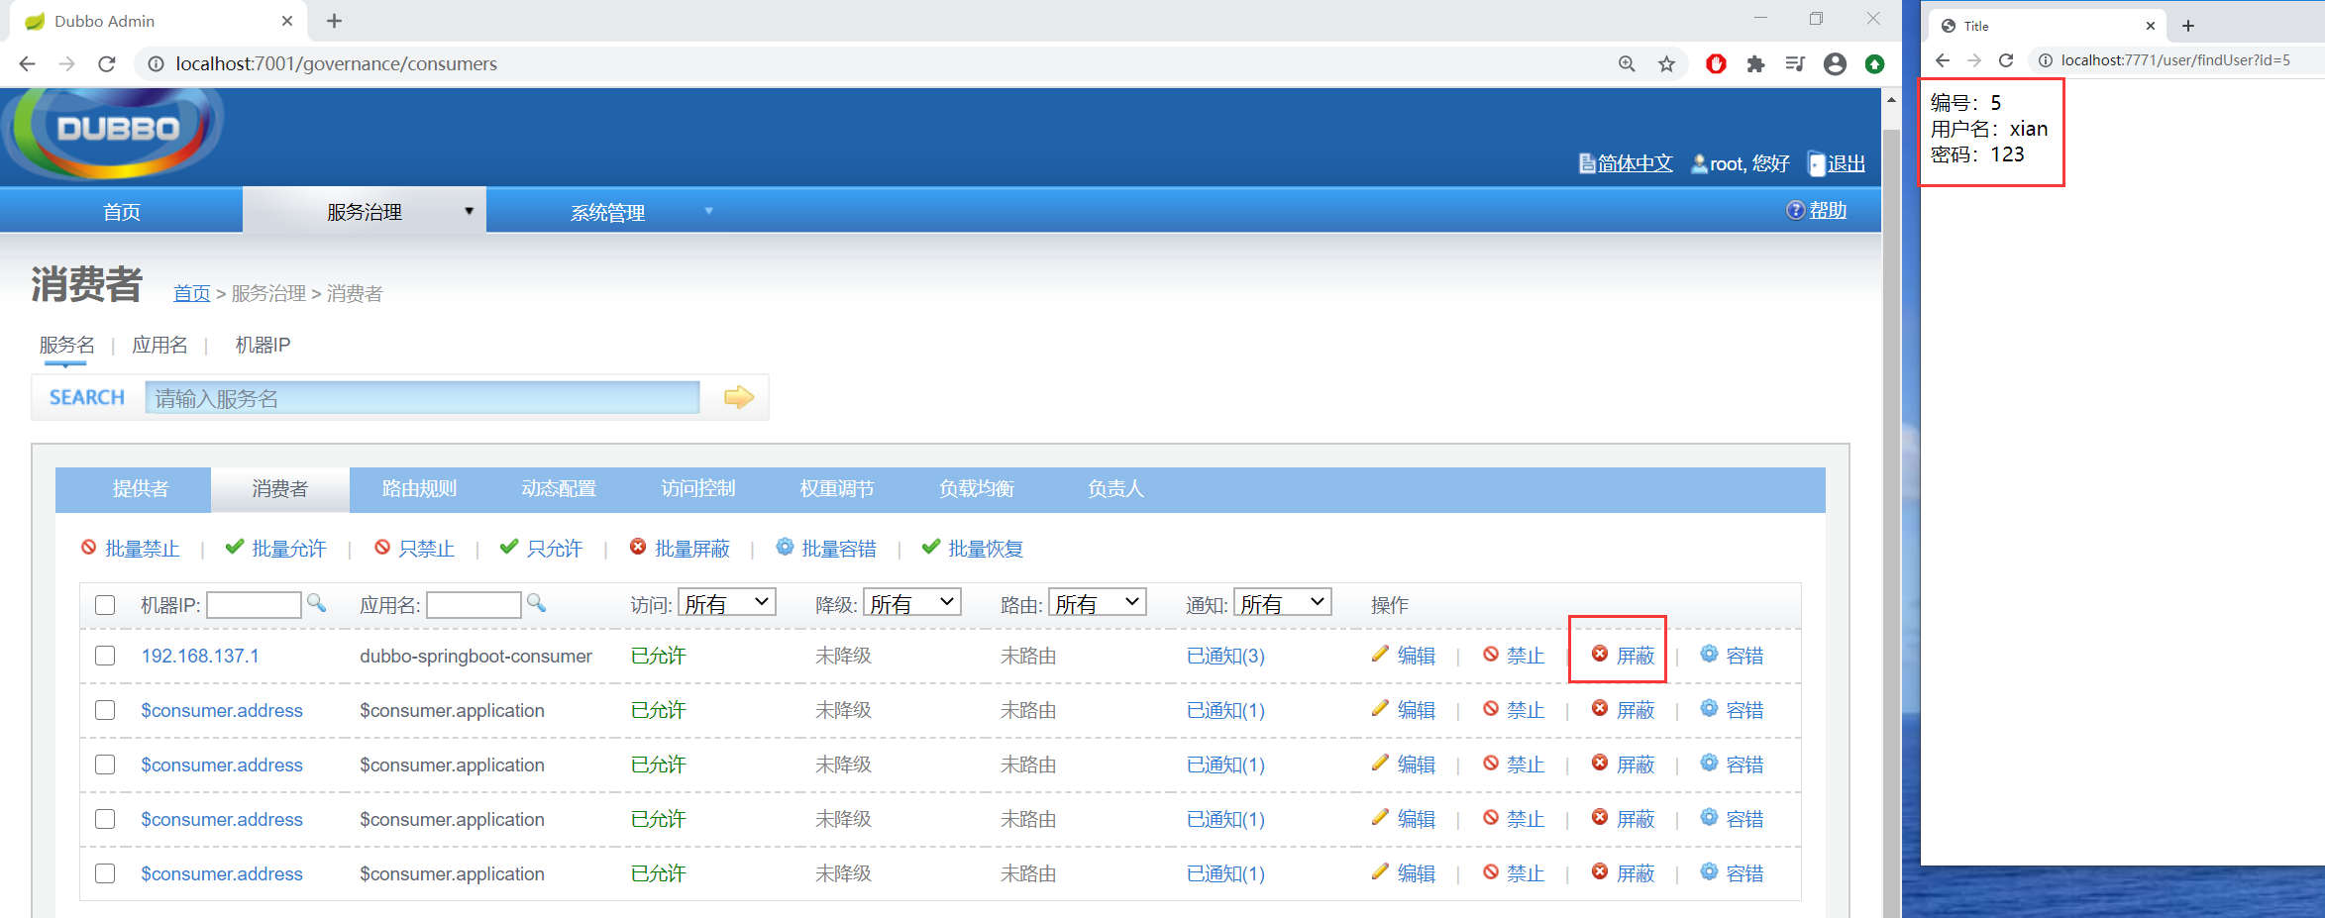Click the Chrome zoom magnifier in address bar
Screen dimensions: 2325x918
[x=1627, y=63]
